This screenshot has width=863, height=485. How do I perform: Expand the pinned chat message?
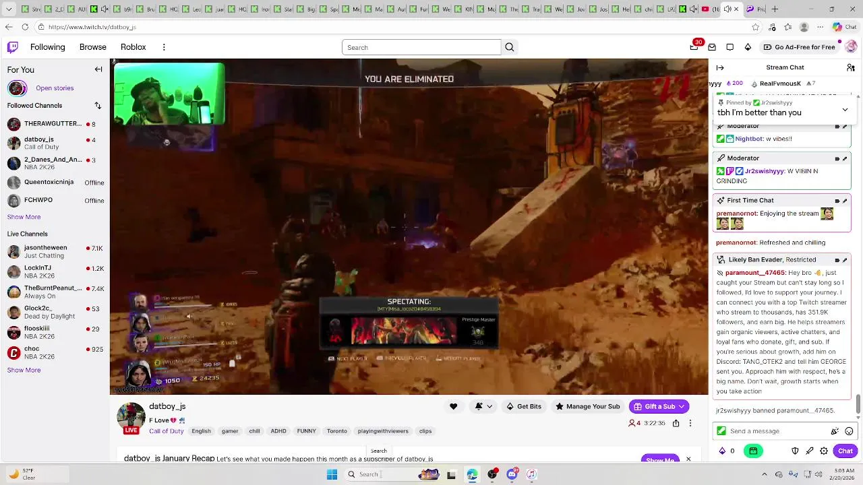coord(845,110)
